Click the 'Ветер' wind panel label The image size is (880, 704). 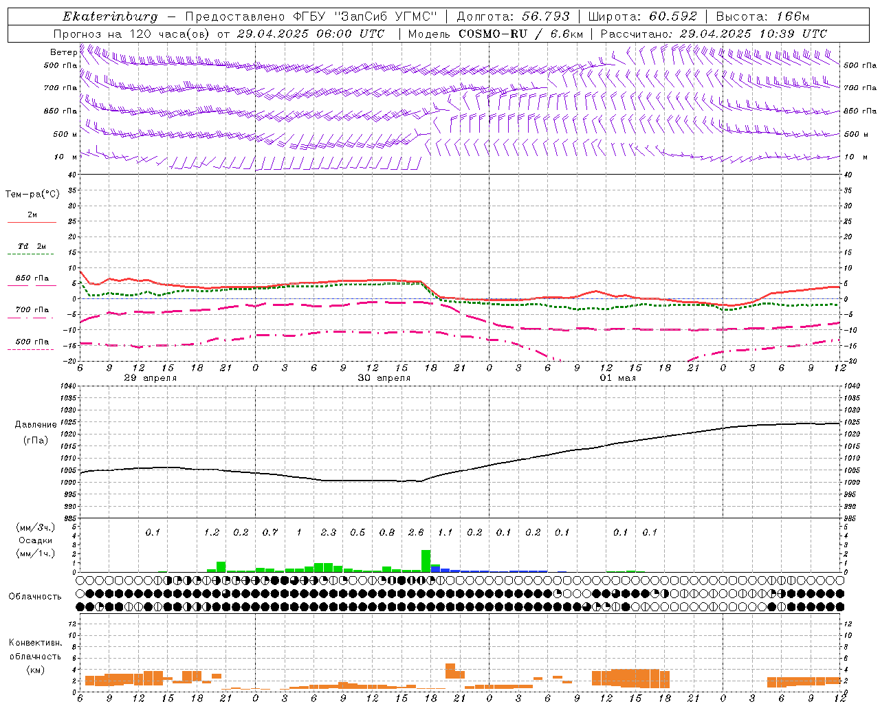coord(63,52)
